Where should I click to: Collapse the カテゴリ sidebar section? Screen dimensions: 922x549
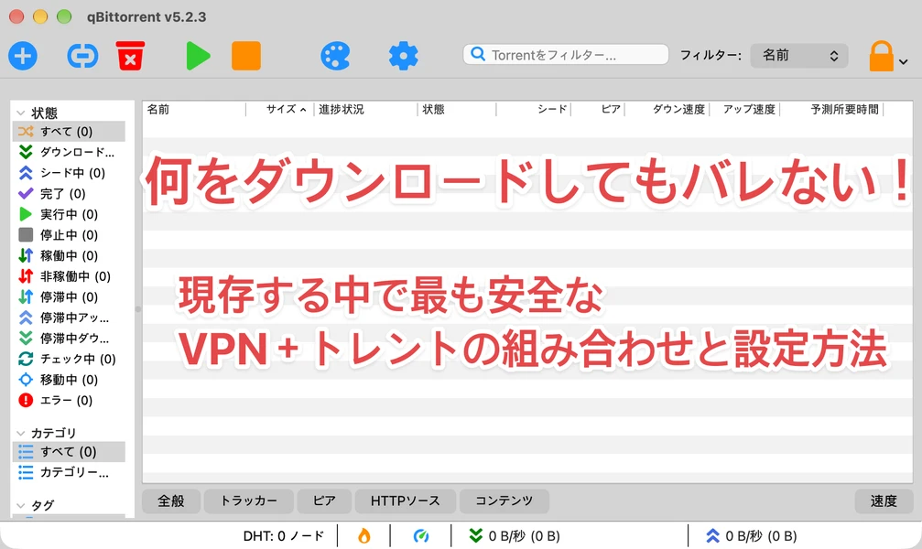pyautogui.click(x=20, y=433)
